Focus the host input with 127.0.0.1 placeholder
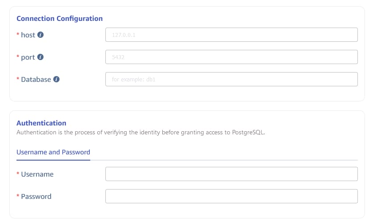The width and height of the screenshot is (373, 222). [x=231, y=35]
